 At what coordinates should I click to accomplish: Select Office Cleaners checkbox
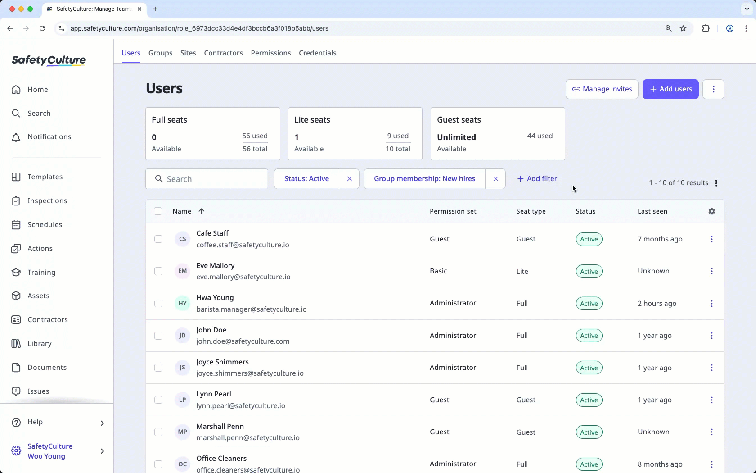(x=158, y=464)
